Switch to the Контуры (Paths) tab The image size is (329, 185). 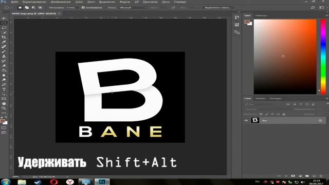click(276, 98)
